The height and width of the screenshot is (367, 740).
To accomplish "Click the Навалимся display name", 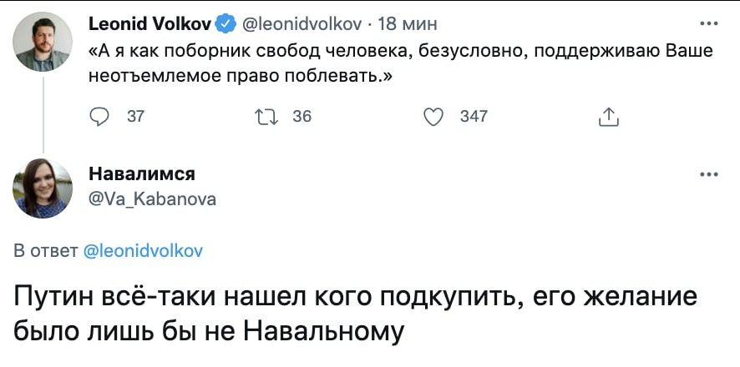I will 141,173.
